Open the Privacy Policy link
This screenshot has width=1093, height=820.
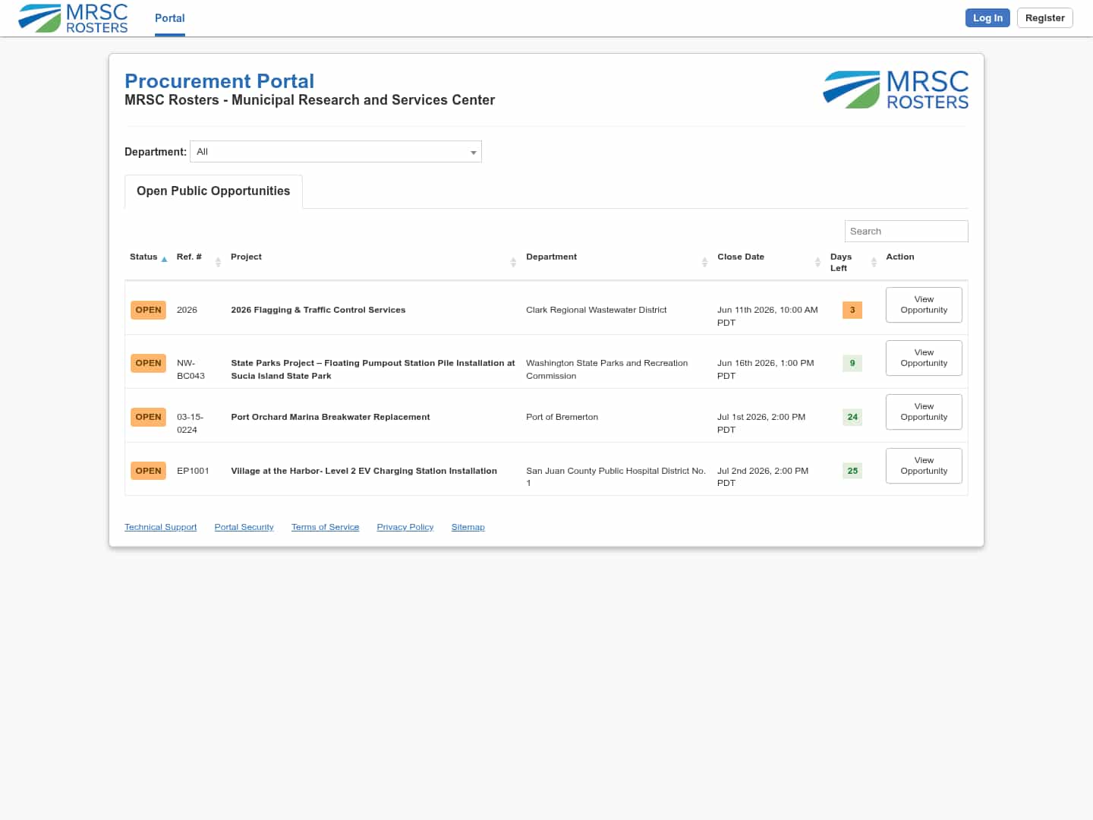coord(405,527)
